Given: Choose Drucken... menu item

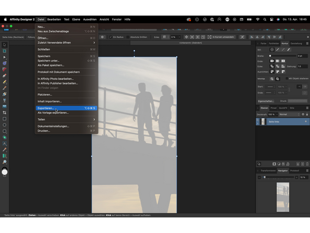Looking at the screenshot, I should (67, 131).
